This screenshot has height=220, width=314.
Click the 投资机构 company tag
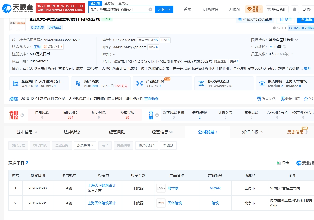click(38, 27)
